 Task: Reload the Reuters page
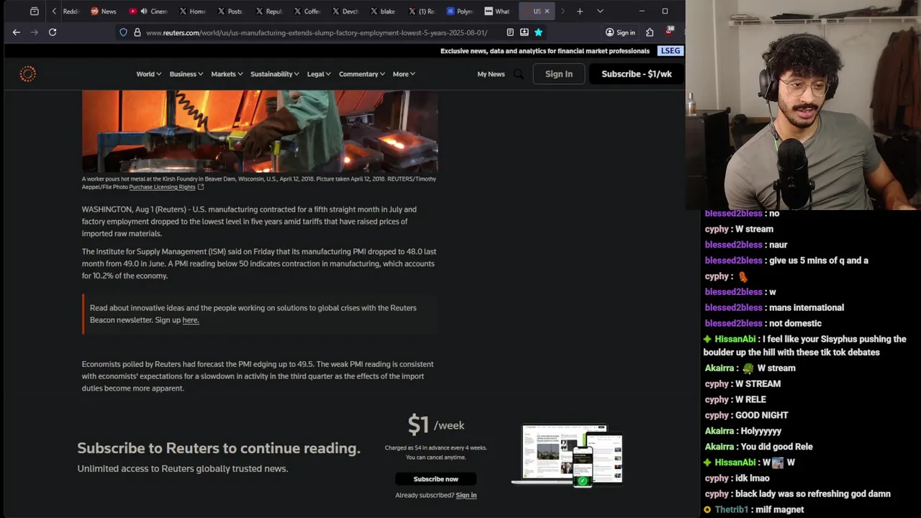click(53, 32)
